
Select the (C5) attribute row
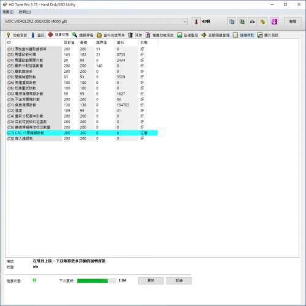point(82,122)
